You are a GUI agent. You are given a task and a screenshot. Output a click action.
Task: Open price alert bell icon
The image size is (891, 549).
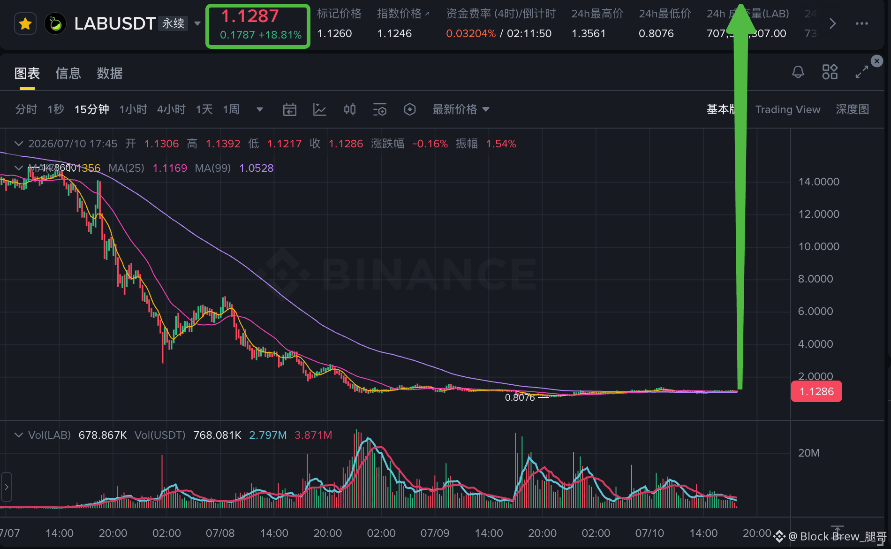click(798, 72)
